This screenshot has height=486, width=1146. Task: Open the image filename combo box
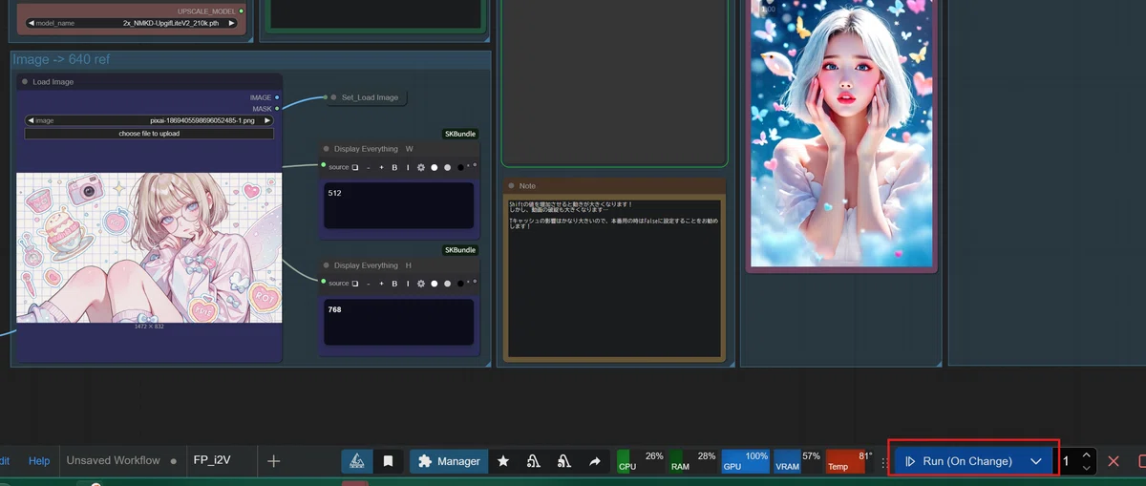[149, 121]
